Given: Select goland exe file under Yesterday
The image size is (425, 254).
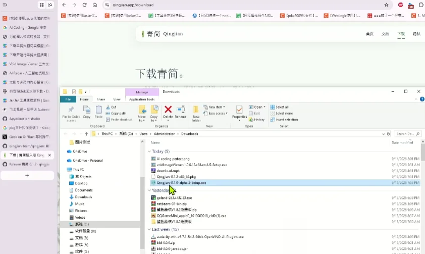Looking at the screenshot, I should pos(174,197).
